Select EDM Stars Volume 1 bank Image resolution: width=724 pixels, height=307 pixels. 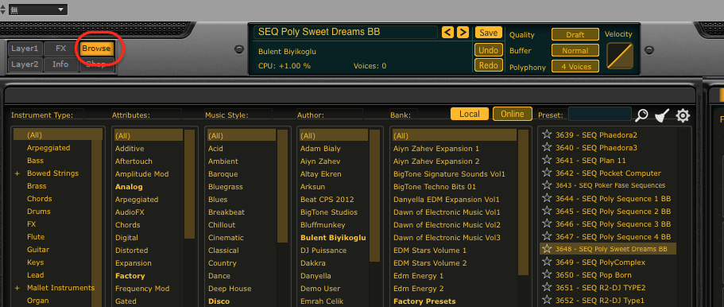(430, 250)
